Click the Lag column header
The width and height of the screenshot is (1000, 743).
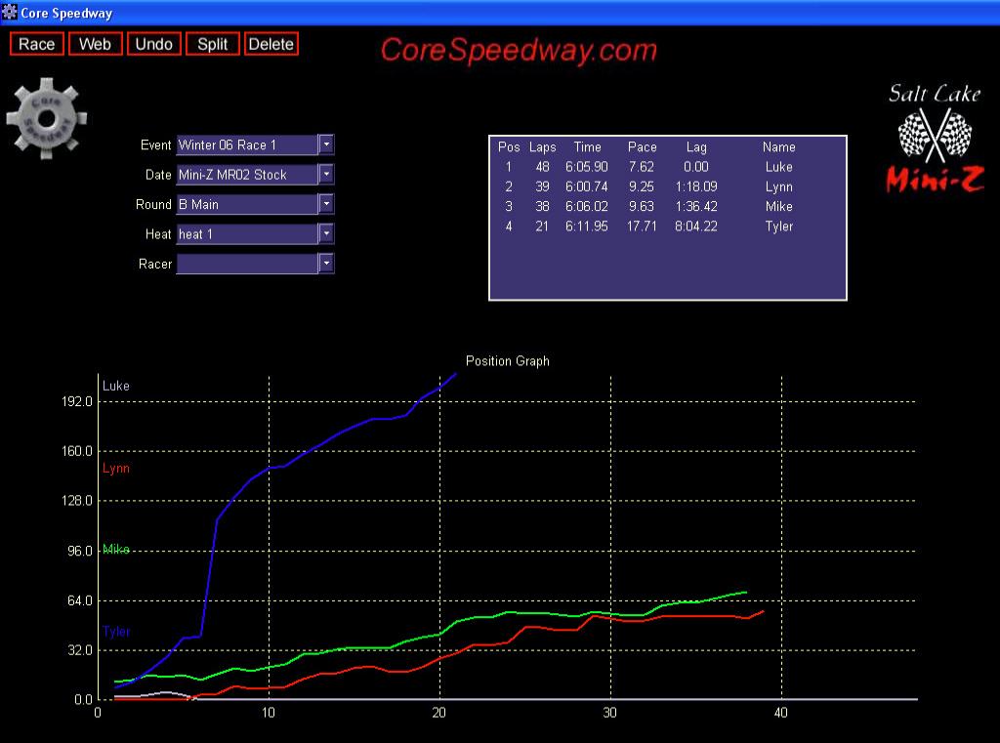696,147
